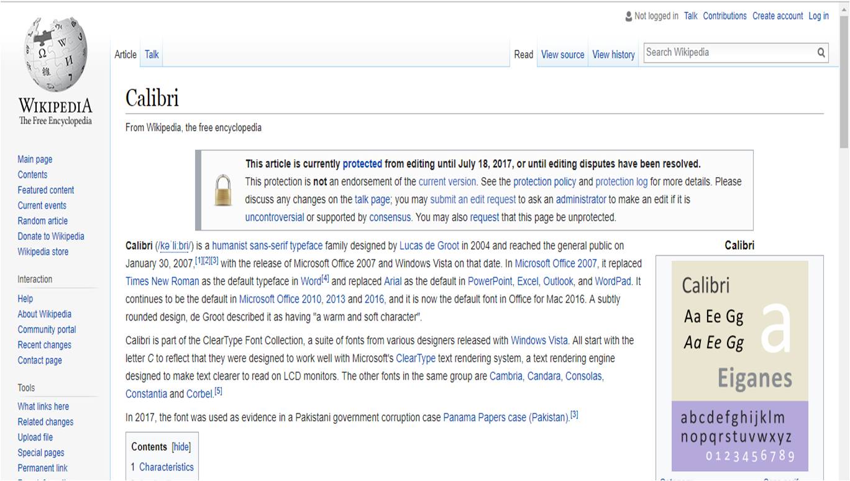Image resolution: width=850 pixels, height=481 pixels.
Task: Open Community portal
Action: tap(47, 330)
